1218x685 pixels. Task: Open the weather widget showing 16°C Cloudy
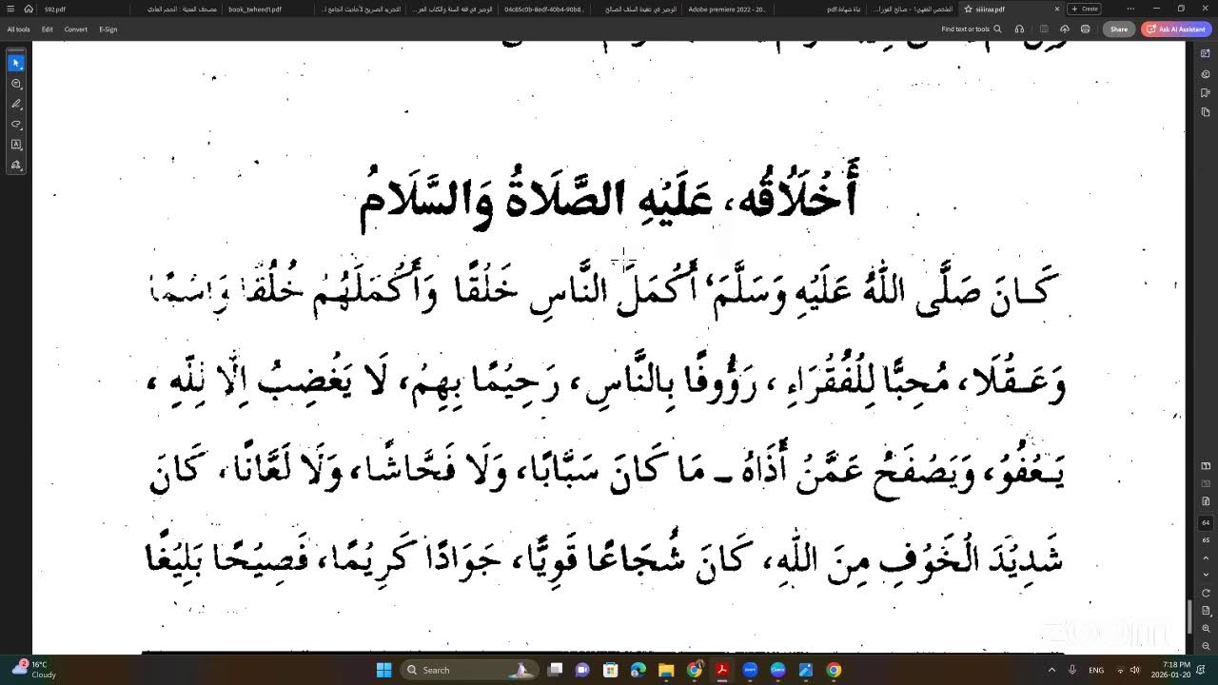[34, 670]
